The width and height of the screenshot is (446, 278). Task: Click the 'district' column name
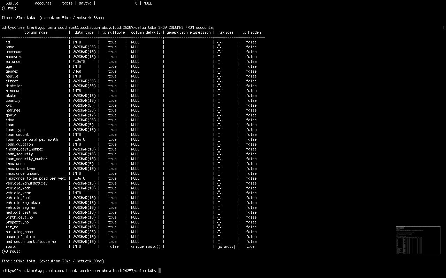point(14,86)
